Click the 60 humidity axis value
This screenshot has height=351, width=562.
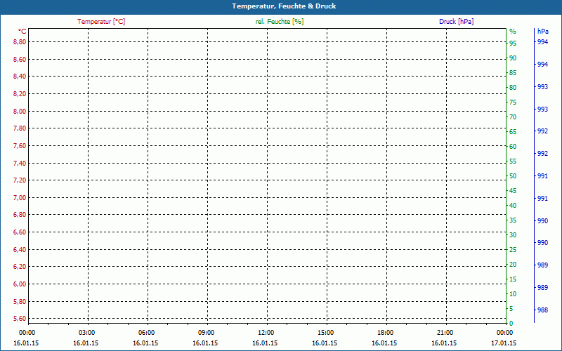[513, 147]
